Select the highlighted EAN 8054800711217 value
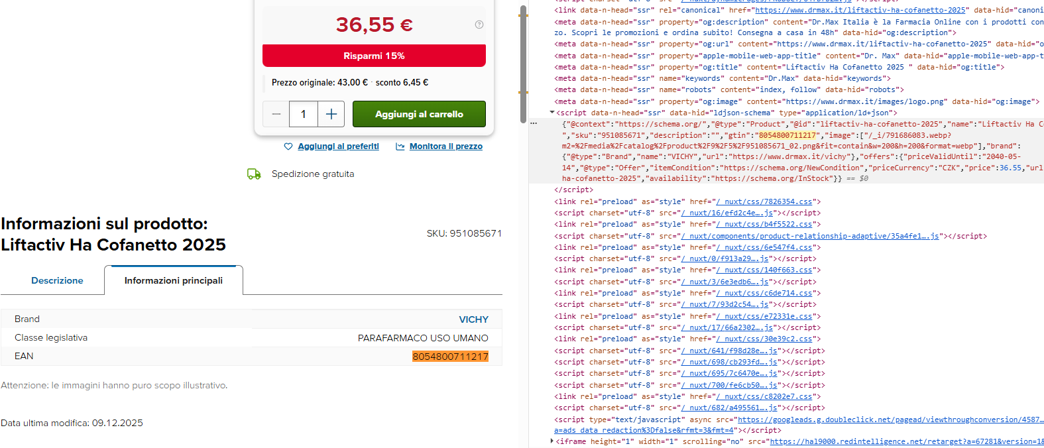Viewport: 1044px width, 448px height. point(450,357)
